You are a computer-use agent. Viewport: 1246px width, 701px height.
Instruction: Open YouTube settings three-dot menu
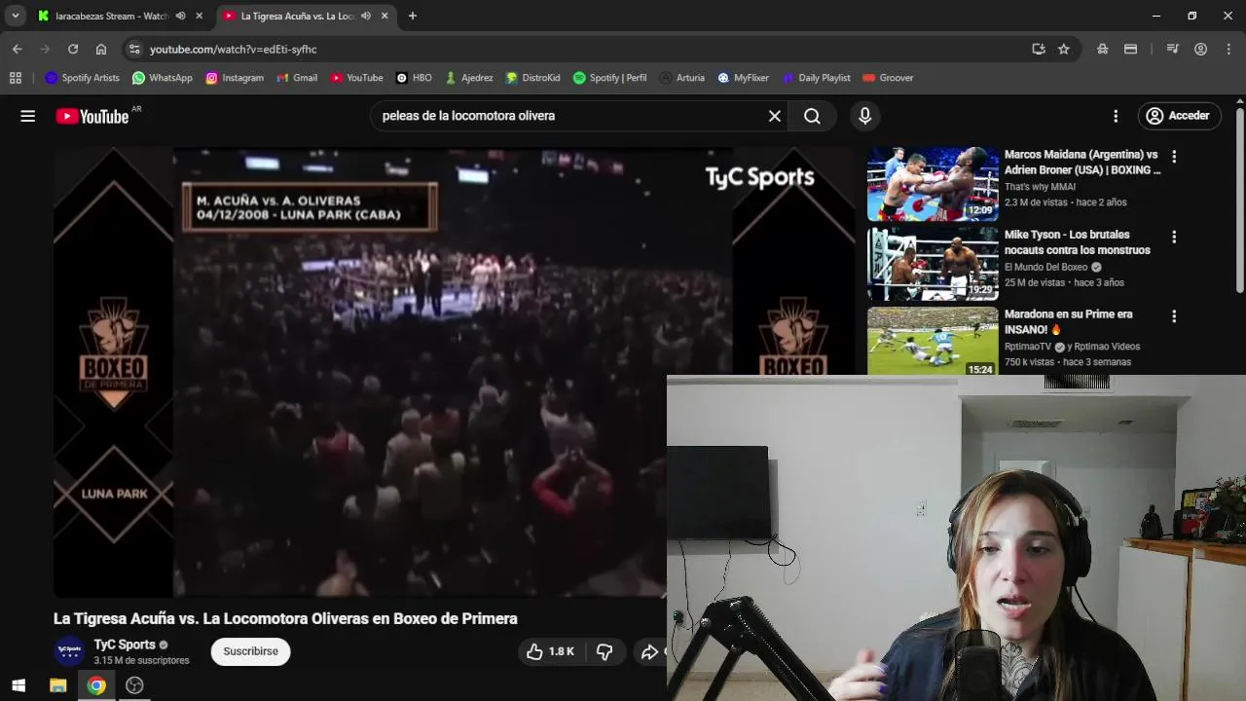(1116, 116)
